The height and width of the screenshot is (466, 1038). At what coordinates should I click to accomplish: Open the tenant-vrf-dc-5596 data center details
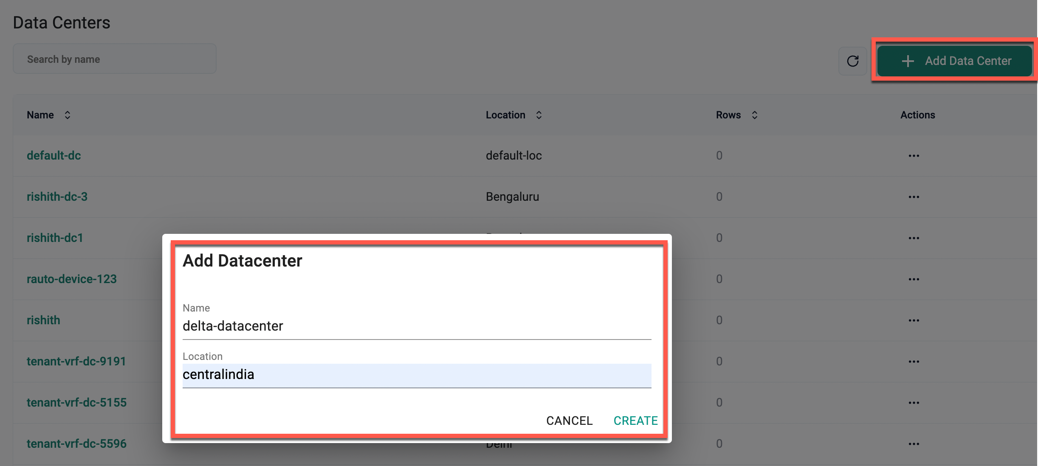(x=76, y=443)
